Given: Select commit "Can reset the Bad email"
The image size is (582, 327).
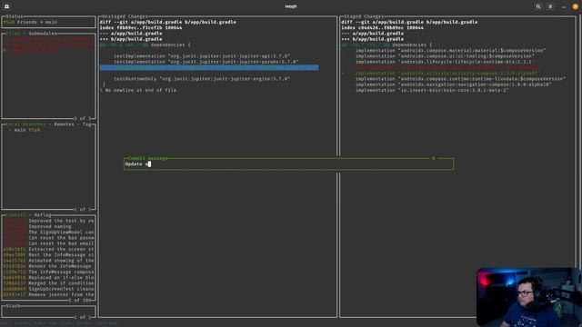Looking at the screenshot, I should [x=48, y=243].
